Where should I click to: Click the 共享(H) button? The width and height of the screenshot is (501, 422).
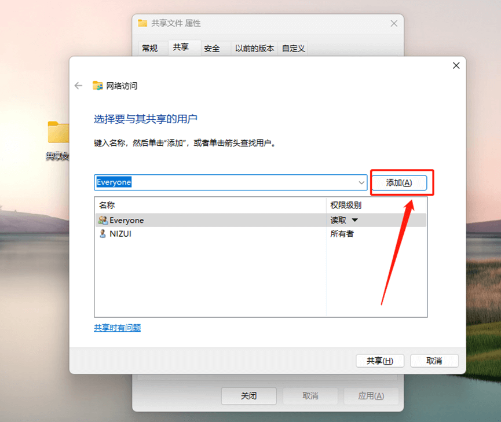[379, 361]
